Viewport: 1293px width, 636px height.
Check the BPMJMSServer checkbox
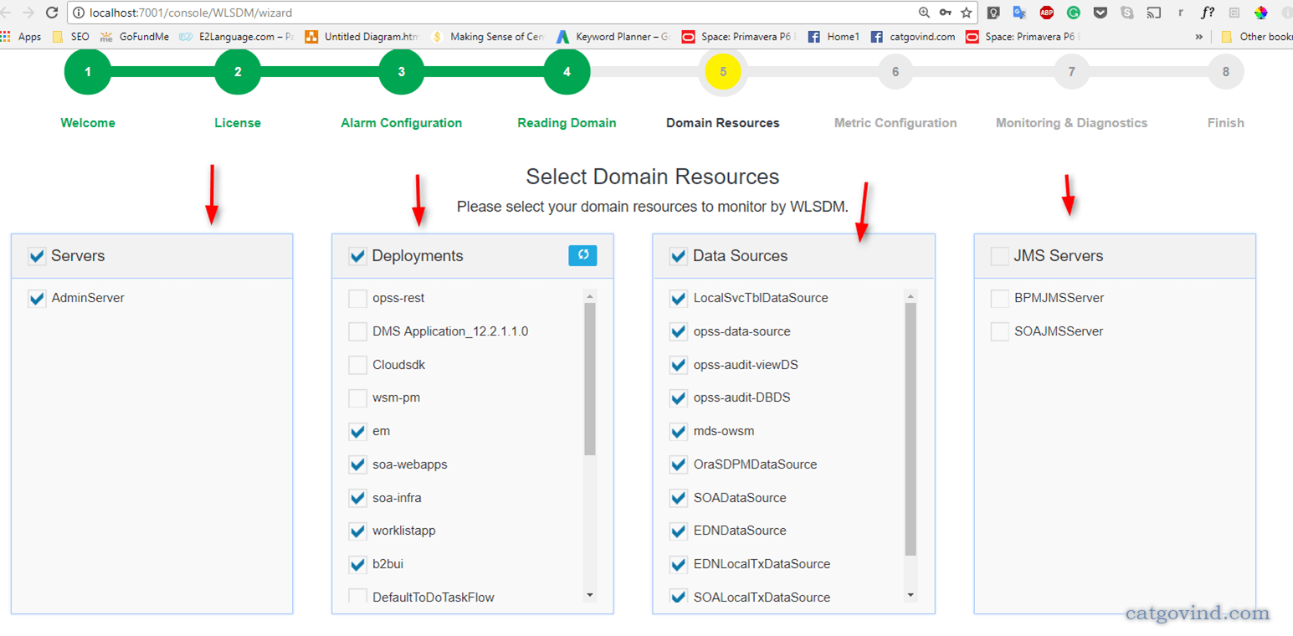[x=998, y=297]
